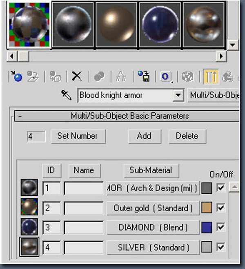This screenshot has height=269, width=245.
Task: Open Arch & Design (mi) sub-material
Action: click(x=153, y=188)
